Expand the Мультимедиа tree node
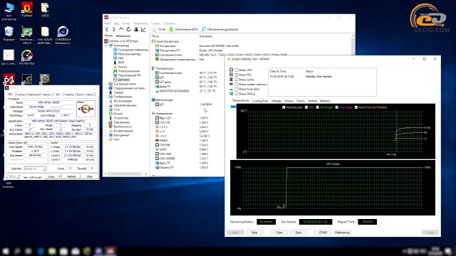Viewport: 456px width, 256px height. (x=106, y=101)
